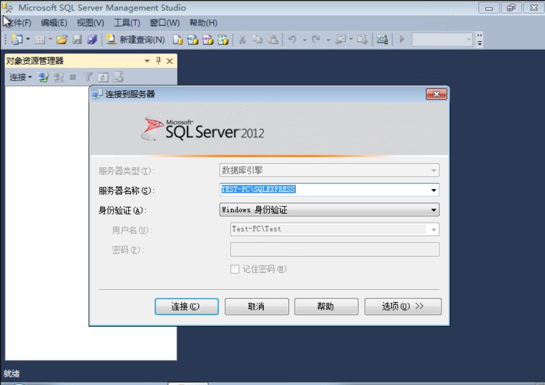Click the New Query (新建查询) toolbar button

click(x=135, y=40)
